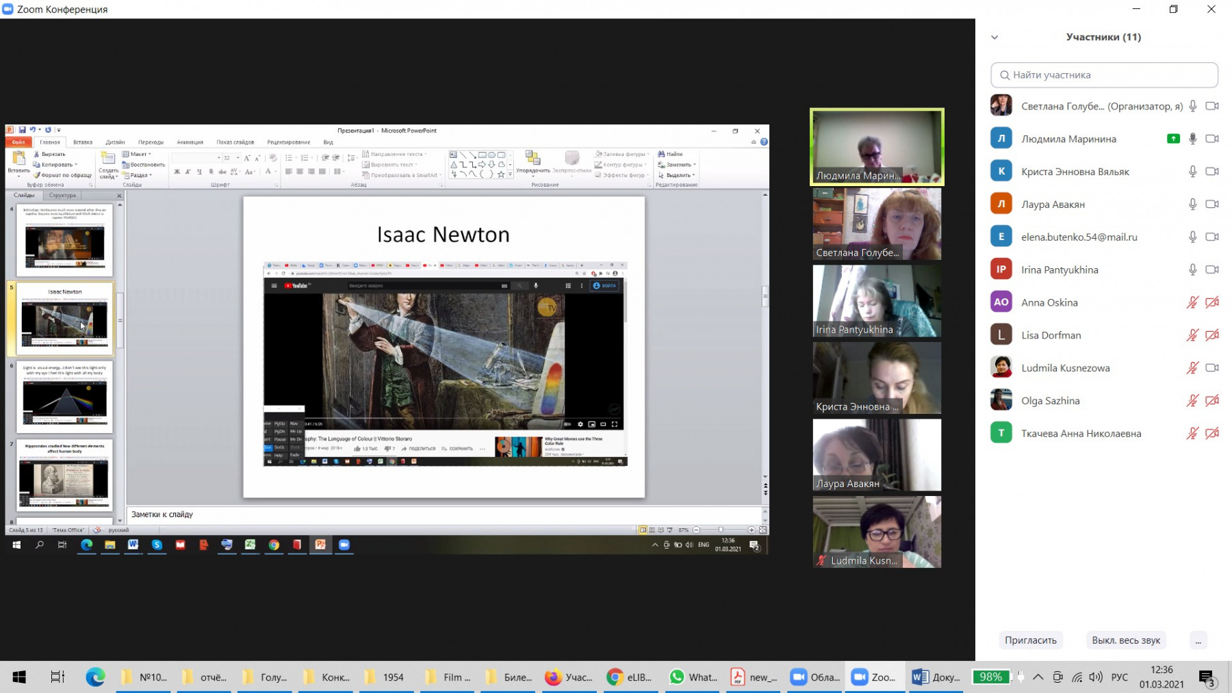Switch to Word Доку document on taskbar
1232x693 pixels.
936,677
